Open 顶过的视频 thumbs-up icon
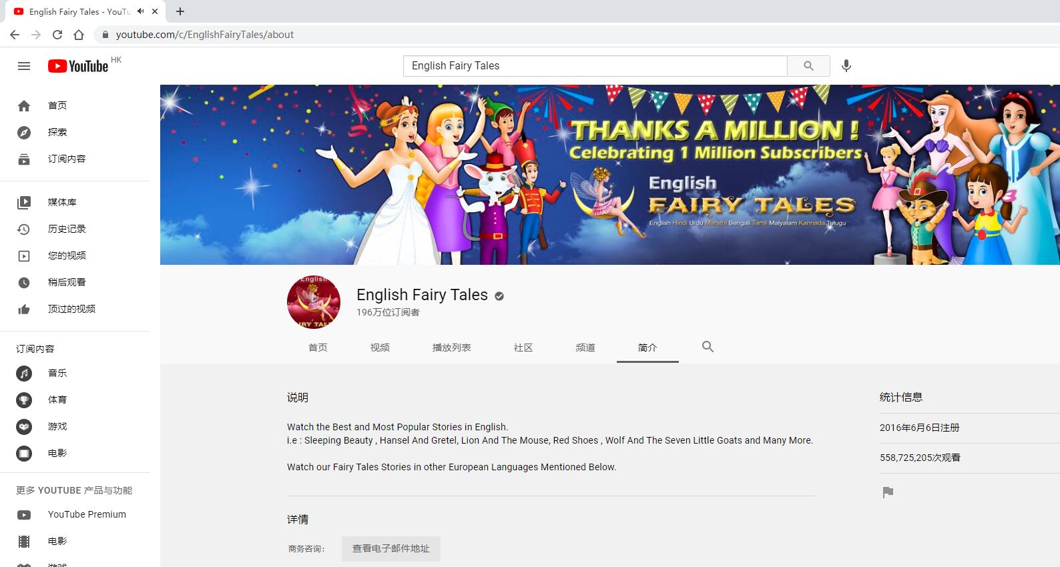Screen dimensions: 1060x567 pyautogui.click(x=24, y=309)
